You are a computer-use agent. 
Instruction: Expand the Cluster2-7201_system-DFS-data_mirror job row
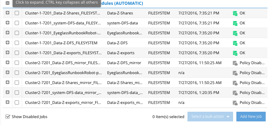tap(8, 92)
